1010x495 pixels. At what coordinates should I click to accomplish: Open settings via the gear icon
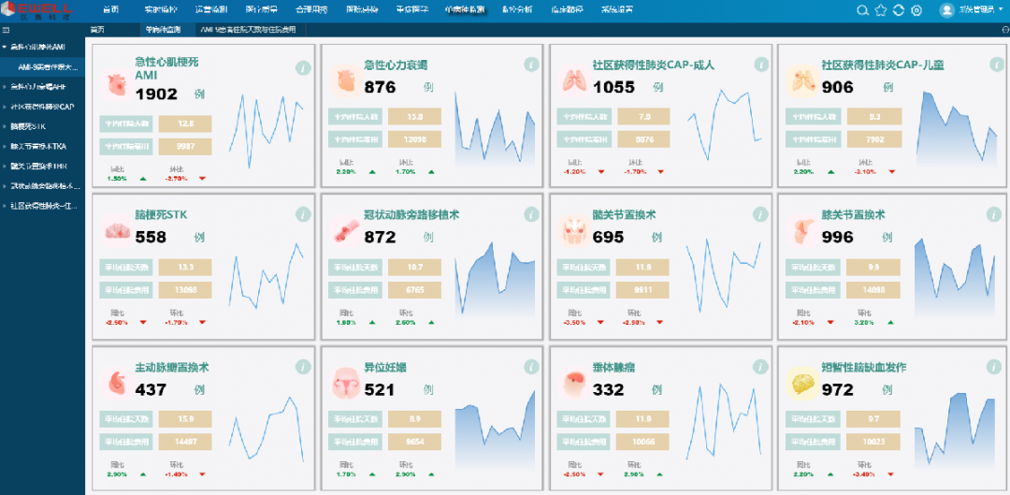(x=916, y=10)
